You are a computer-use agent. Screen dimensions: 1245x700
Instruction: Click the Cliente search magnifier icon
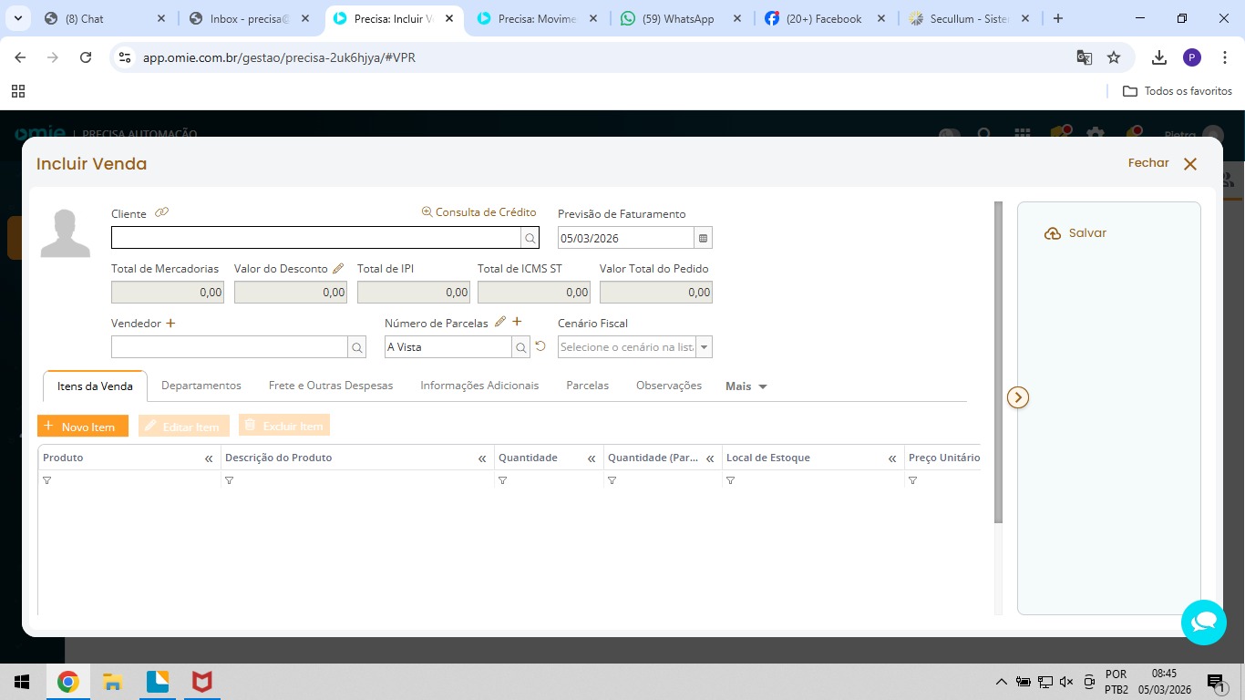click(530, 238)
